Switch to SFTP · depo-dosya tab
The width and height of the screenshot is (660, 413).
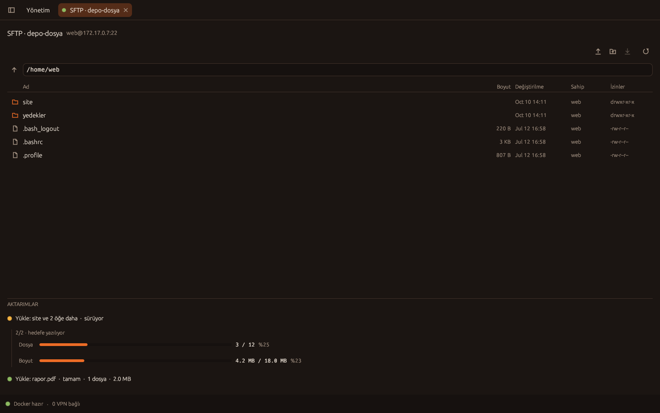[x=94, y=10]
